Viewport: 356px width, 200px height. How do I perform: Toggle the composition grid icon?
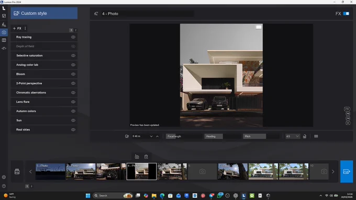point(316,136)
